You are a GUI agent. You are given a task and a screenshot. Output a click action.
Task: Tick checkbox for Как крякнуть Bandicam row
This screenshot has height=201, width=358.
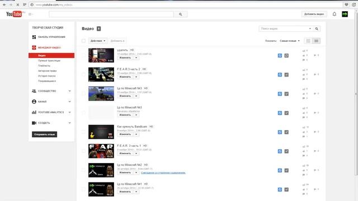click(x=83, y=132)
